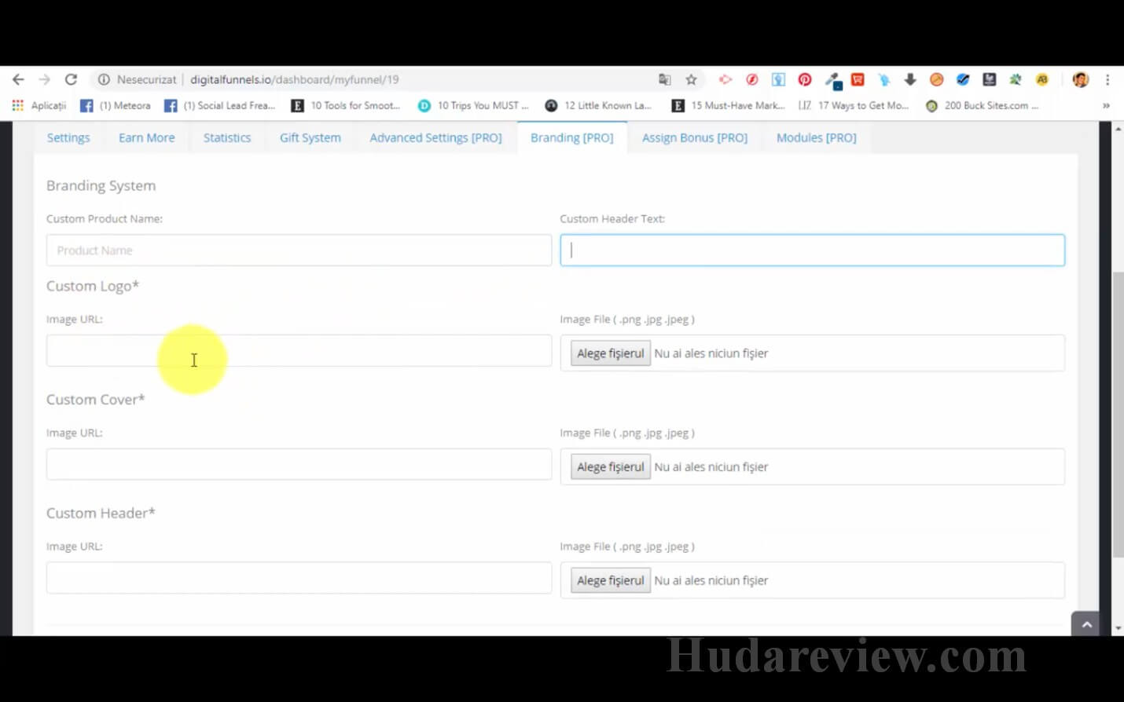
Task: Go to the Gift System tab
Action: click(x=310, y=137)
